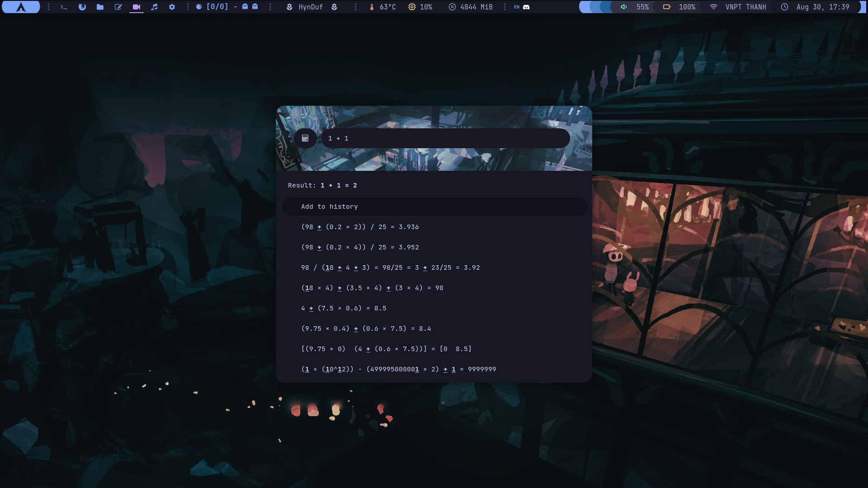Click the calculator mode icon
This screenshot has width=868, height=488.
(305, 138)
